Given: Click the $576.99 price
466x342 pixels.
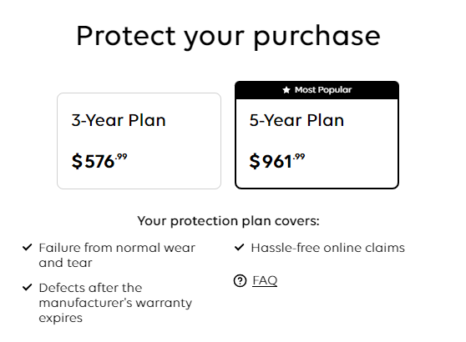Looking at the screenshot, I should (99, 161).
